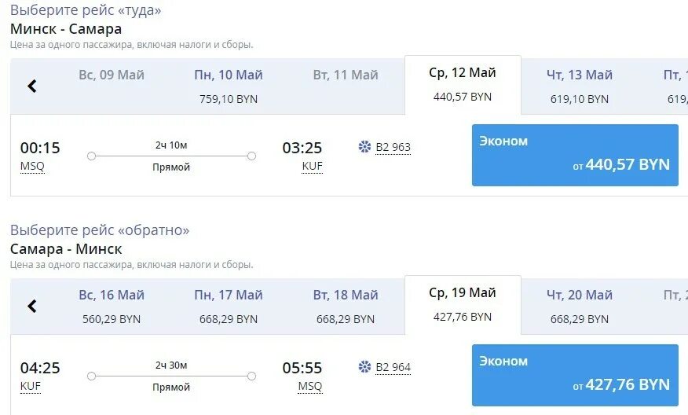The image size is (688, 415).
Task: Click KUF arrival airport code, outbound
Action: (x=312, y=167)
